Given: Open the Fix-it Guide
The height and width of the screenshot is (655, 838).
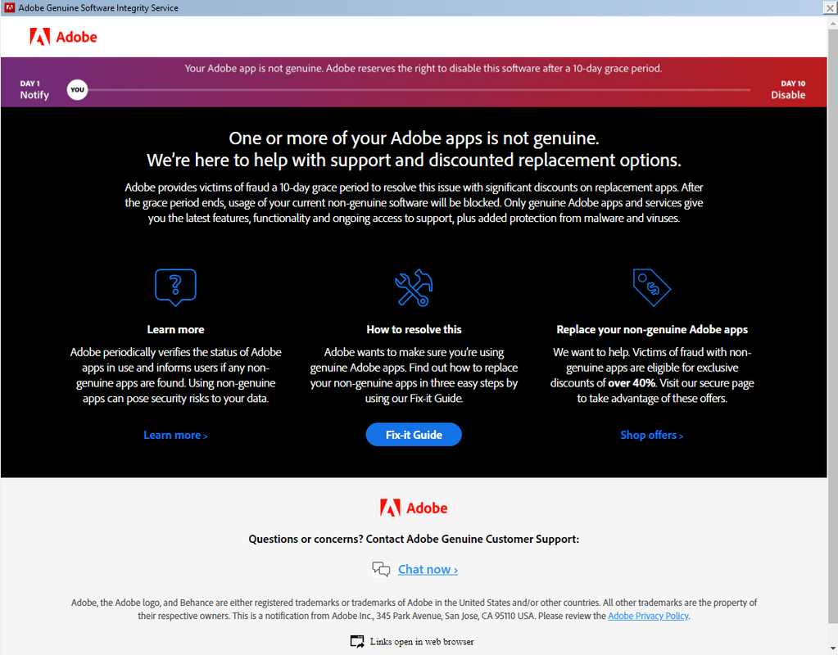Looking at the screenshot, I should click(x=414, y=435).
